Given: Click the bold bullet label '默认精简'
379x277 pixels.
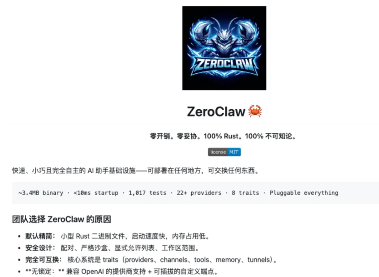Looking at the screenshot, I should (39, 236).
